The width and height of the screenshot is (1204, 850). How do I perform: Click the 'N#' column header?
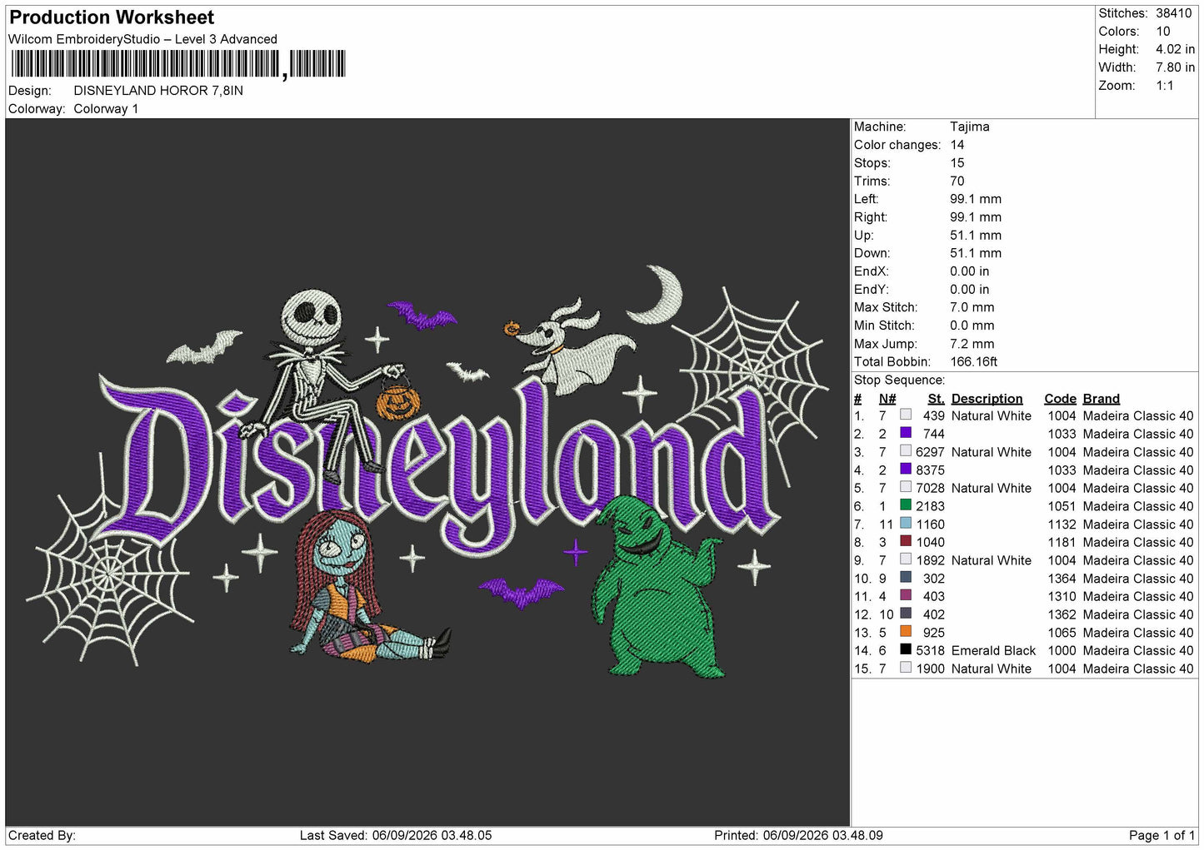coord(887,399)
